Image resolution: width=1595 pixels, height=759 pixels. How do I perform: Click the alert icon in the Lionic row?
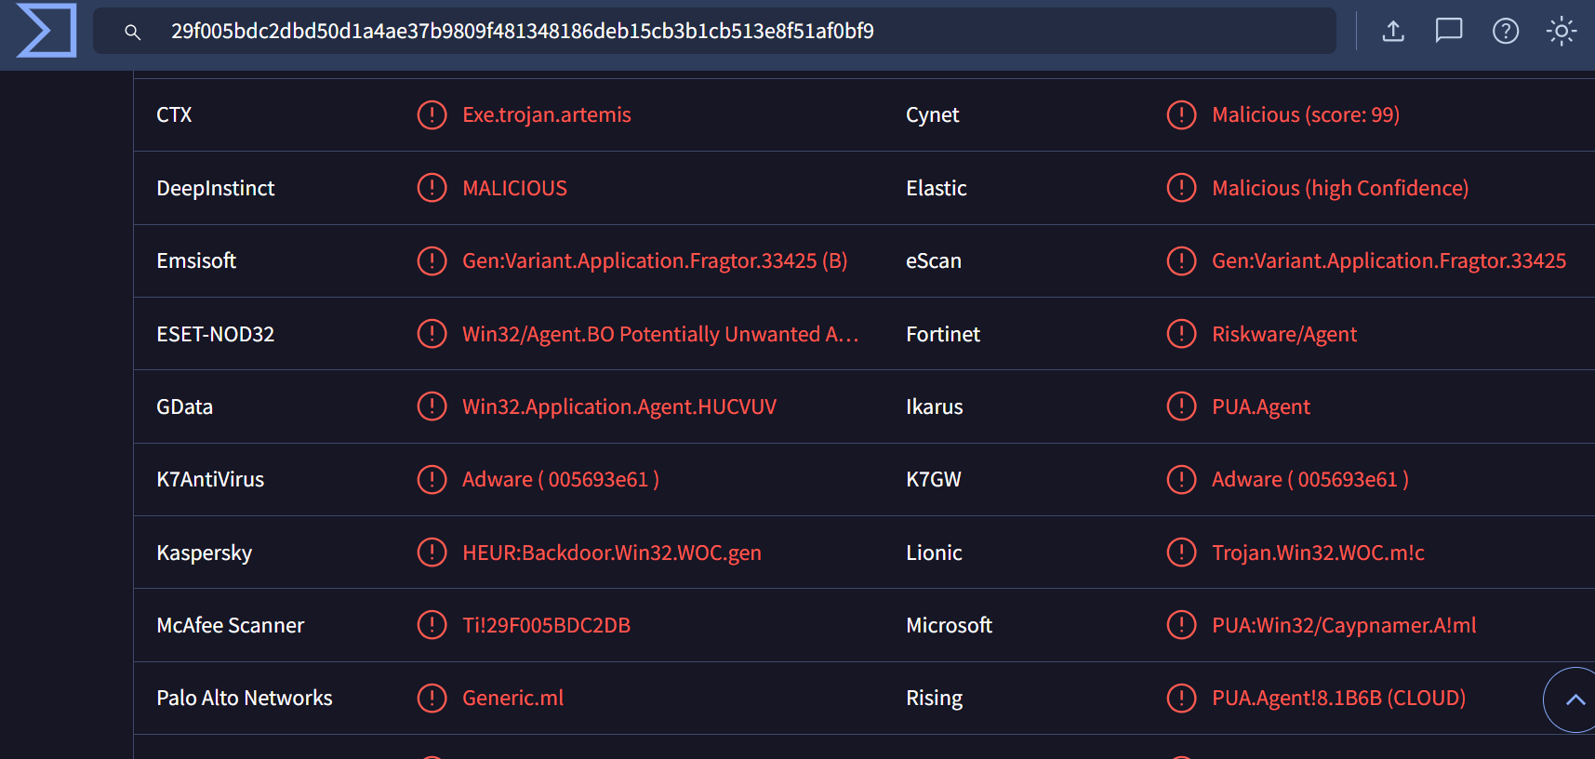tap(1181, 553)
